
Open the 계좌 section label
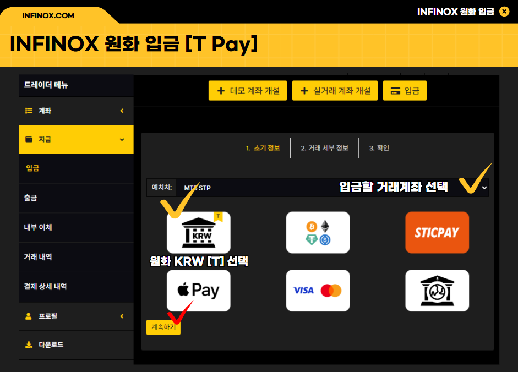[45, 111]
